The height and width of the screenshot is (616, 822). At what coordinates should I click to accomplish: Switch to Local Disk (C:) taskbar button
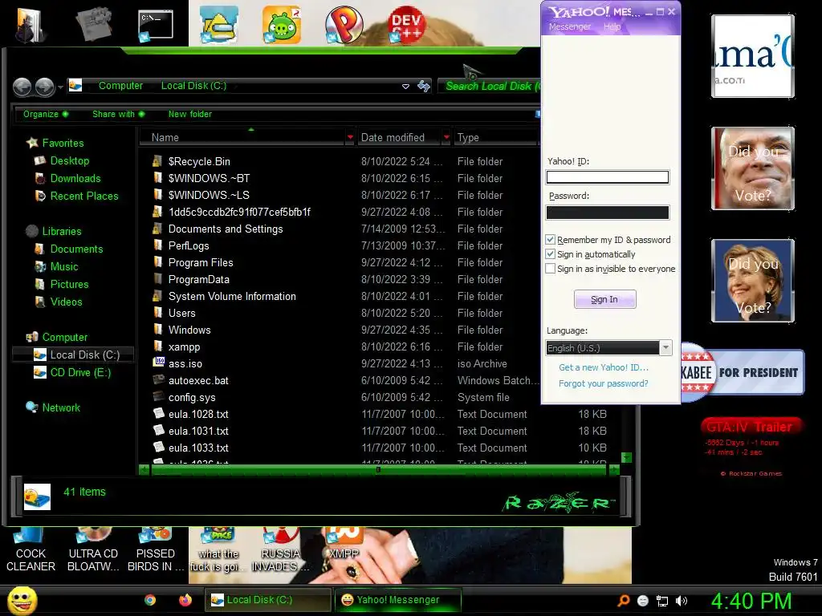tap(268, 600)
